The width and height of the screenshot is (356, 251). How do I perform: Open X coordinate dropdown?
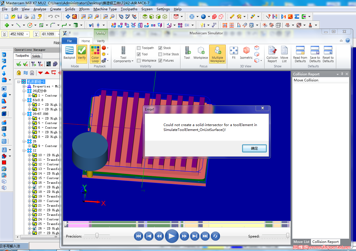pos(27,34)
